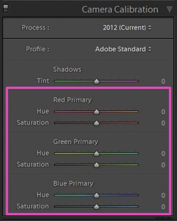Click the Blue Primary Hue slider handle
This screenshot has width=177, height=221.
tap(97, 195)
